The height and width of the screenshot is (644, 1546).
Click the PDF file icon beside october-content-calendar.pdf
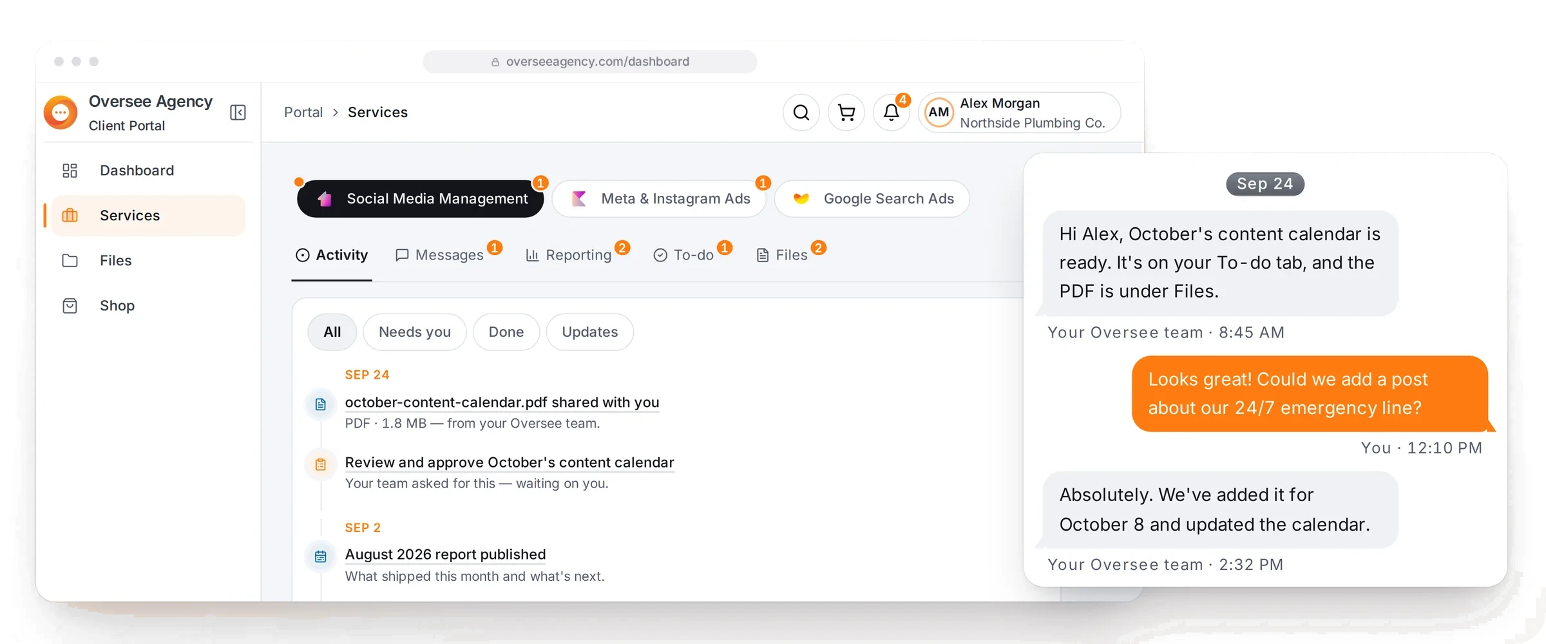pyautogui.click(x=320, y=404)
